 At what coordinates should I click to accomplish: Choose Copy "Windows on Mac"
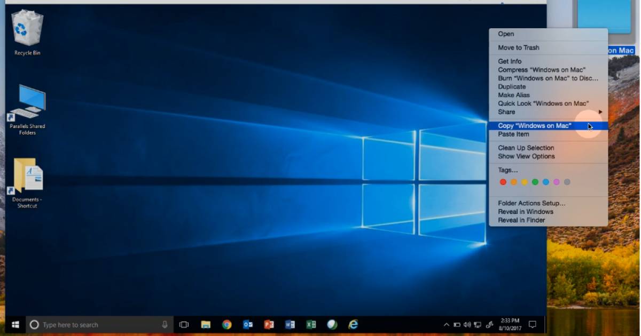[x=549, y=126]
